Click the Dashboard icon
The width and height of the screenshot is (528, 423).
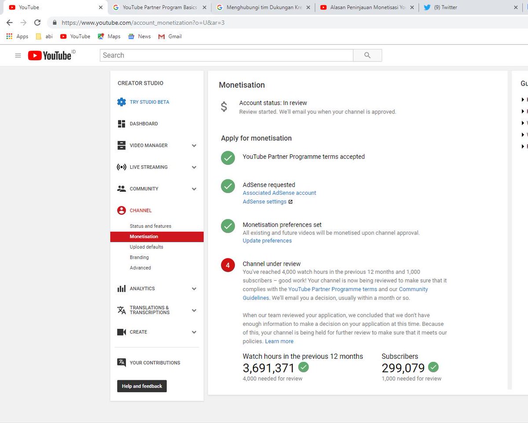(121, 124)
